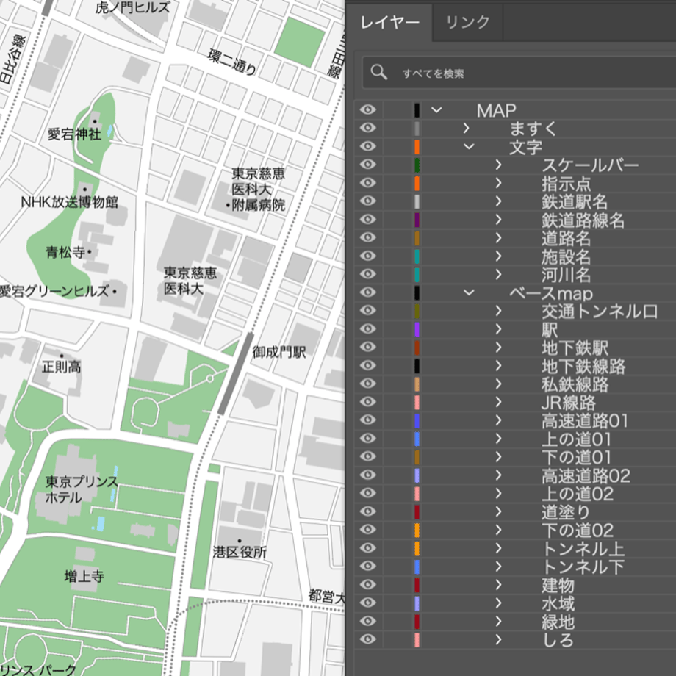Viewport: 676px width, 676px height.
Task: Hide the 指示点 layer
Action: [367, 183]
